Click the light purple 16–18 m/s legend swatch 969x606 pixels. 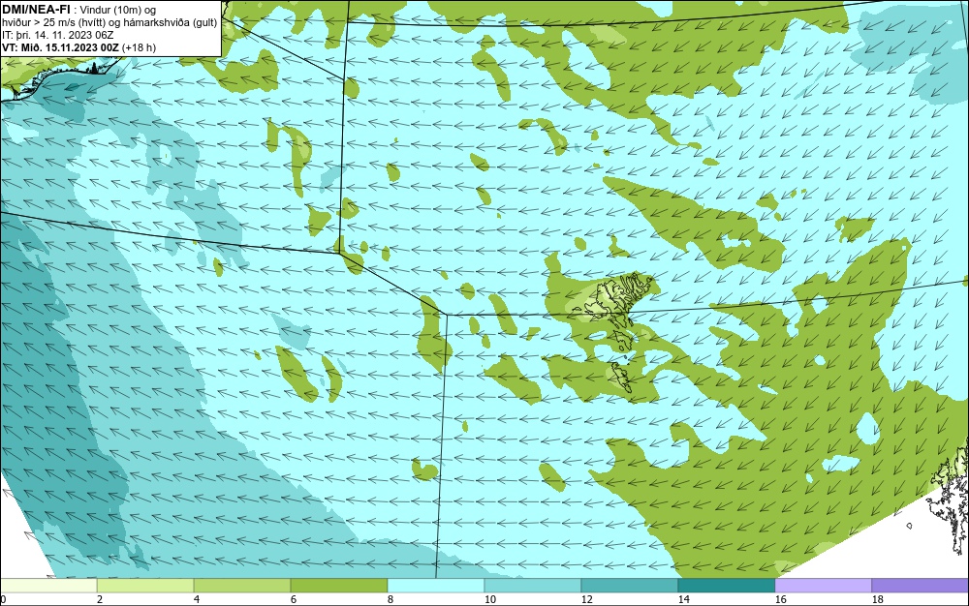coord(823,586)
